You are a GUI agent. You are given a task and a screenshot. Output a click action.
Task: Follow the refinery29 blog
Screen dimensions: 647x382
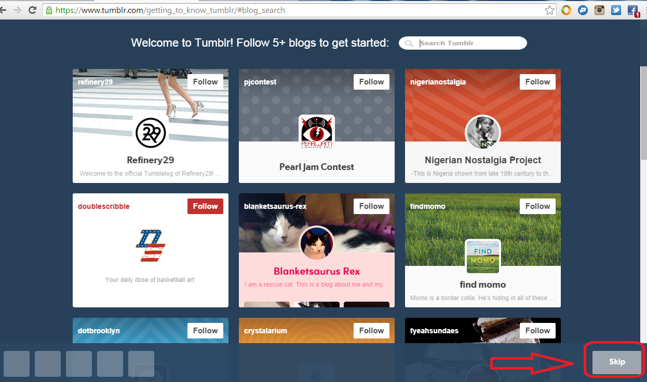pos(205,81)
